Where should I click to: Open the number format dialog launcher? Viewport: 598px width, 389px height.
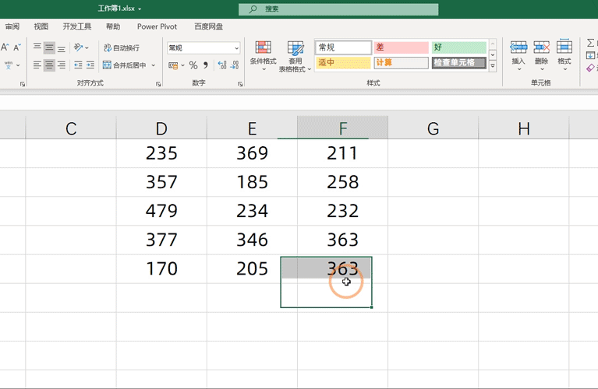[x=240, y=84]
